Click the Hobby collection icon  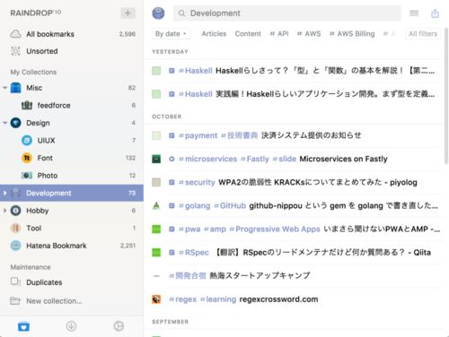[x=15, y=211]
